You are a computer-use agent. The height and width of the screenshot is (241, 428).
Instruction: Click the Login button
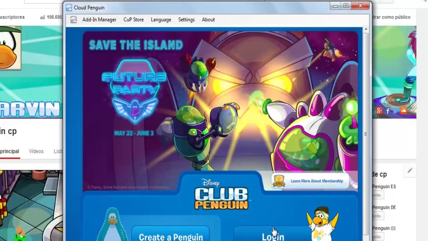(x=273, y=234)
